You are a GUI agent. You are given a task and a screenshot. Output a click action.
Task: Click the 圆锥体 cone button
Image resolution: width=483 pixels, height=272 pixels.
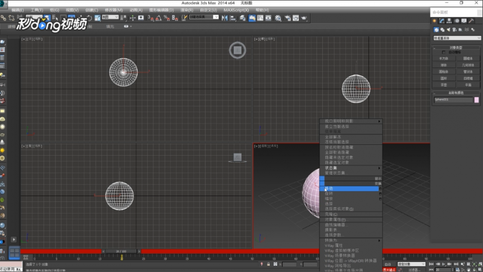pyautogui.click(x=468, y=58)
